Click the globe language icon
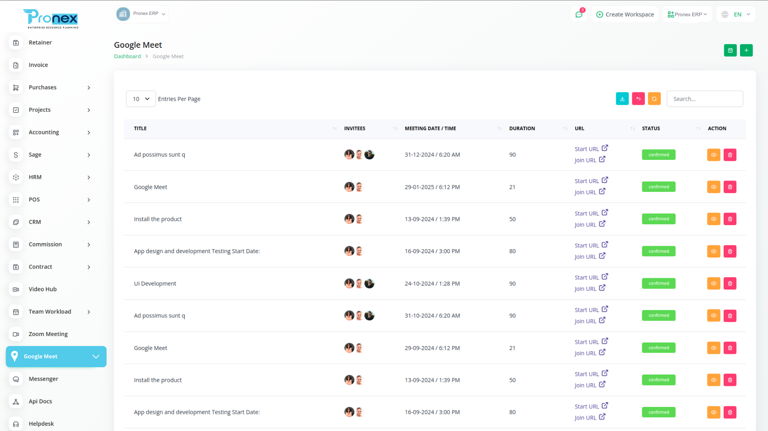This screenshot has width=768, height=431. (x=725, y=14)
